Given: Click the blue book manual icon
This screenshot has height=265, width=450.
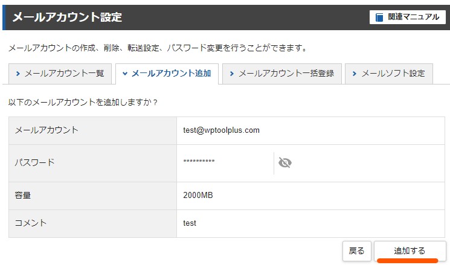Looking at the screenshot, I should (x=379, y=18).
